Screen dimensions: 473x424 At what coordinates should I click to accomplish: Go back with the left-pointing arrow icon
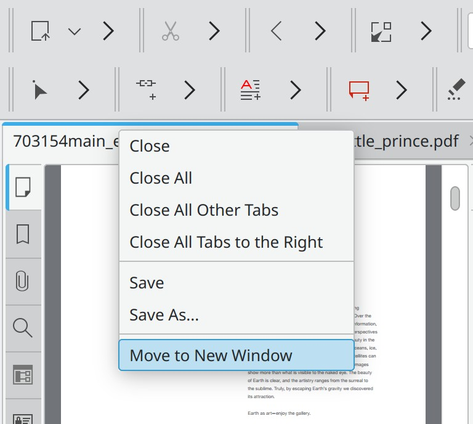pos(277,31)
